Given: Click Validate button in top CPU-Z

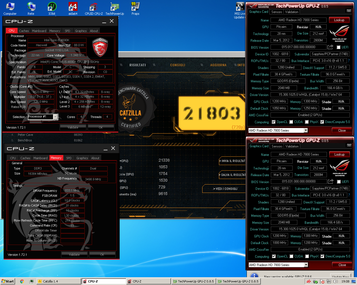Looking at the screenshot, I should 73,127.
